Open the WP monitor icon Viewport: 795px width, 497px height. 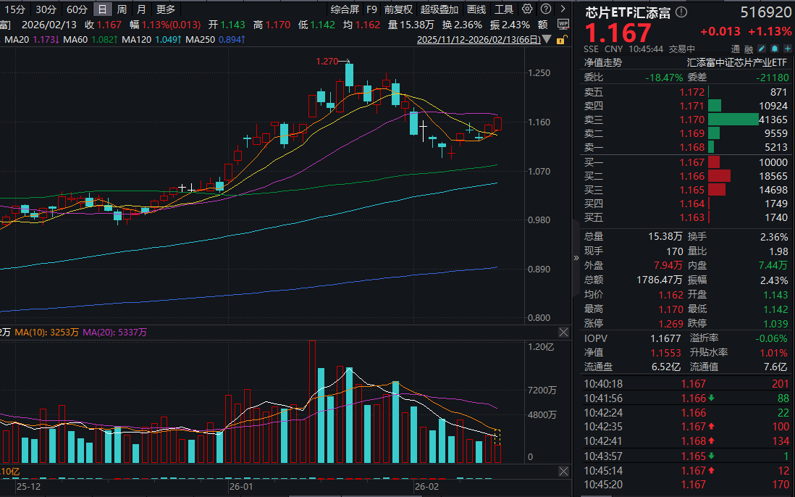click(x=563, y=25)
